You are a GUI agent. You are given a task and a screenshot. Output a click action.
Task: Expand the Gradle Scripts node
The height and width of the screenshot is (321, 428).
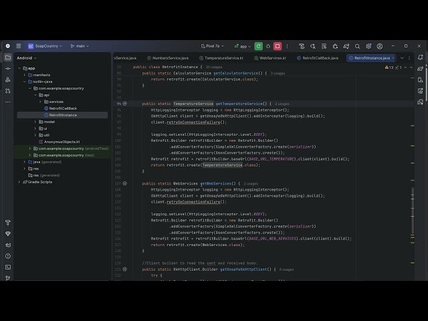19,182
